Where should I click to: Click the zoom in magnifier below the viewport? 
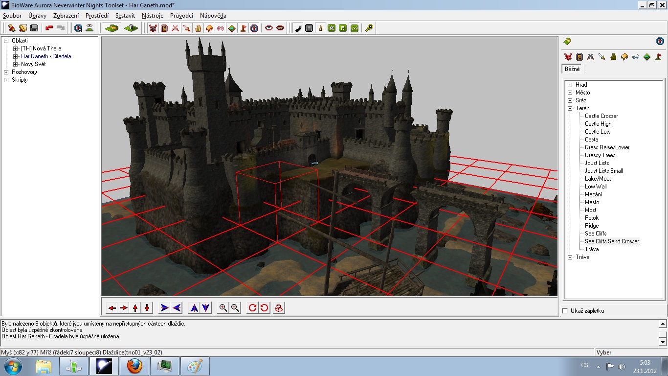223,308
